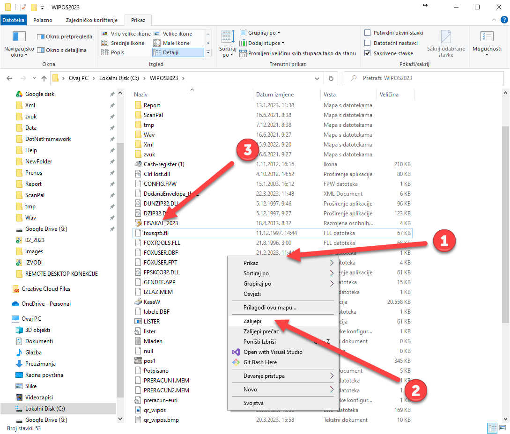Refresh the folder with the address bar reload icon

331,78
